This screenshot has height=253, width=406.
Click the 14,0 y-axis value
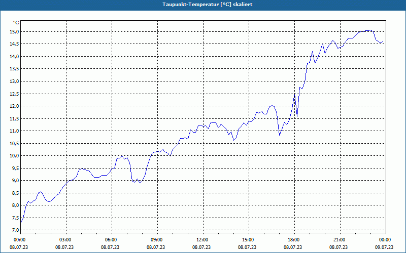[15, 57]
